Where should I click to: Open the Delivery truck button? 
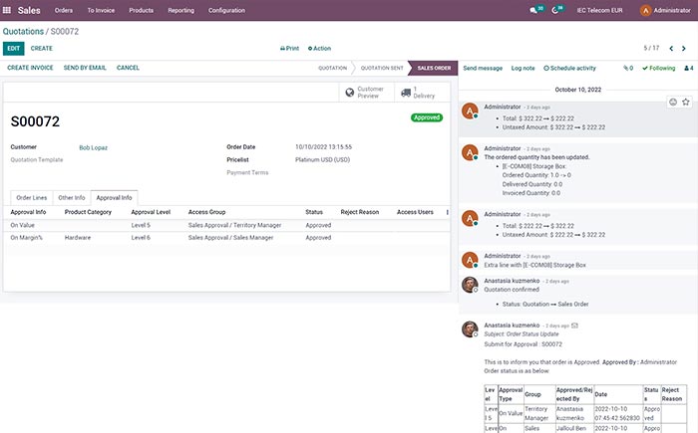tap(422, 92)
